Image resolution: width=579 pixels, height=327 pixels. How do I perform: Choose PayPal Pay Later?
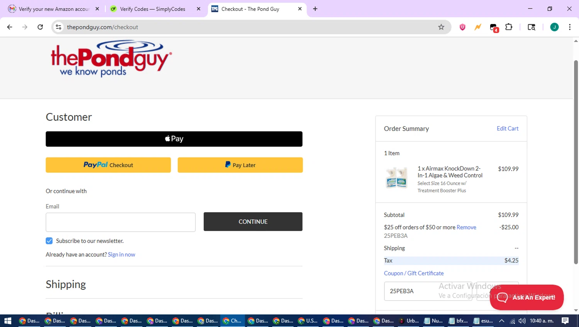(240, 165)
